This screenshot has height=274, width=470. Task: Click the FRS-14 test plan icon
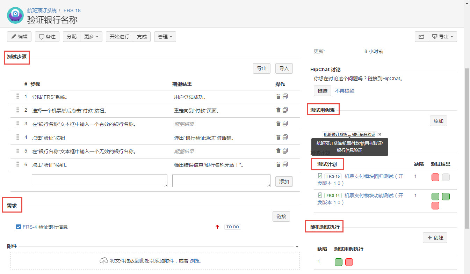(x=320, y=195)
